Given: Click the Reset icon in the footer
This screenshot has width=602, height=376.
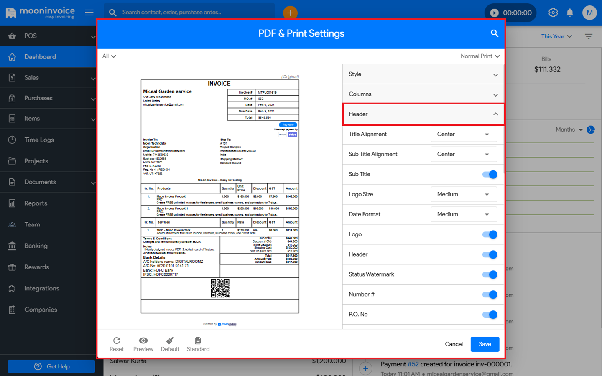Looking at the screenshot, I should (117, 341).
